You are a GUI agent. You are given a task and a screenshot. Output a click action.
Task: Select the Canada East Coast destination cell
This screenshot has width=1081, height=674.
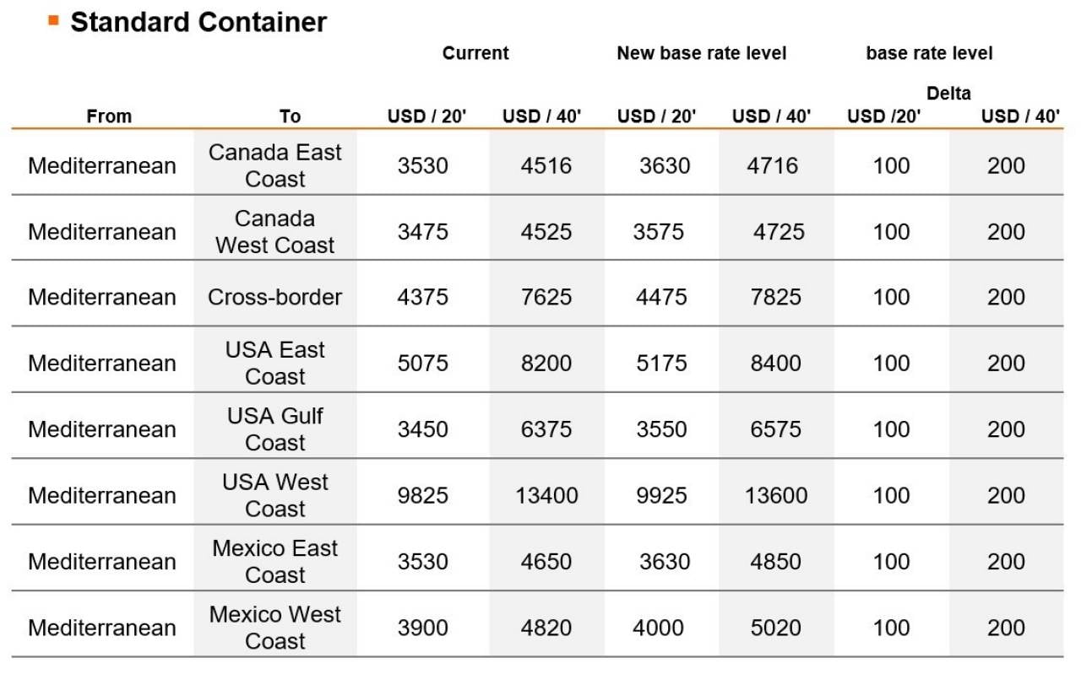click(275, 165)
